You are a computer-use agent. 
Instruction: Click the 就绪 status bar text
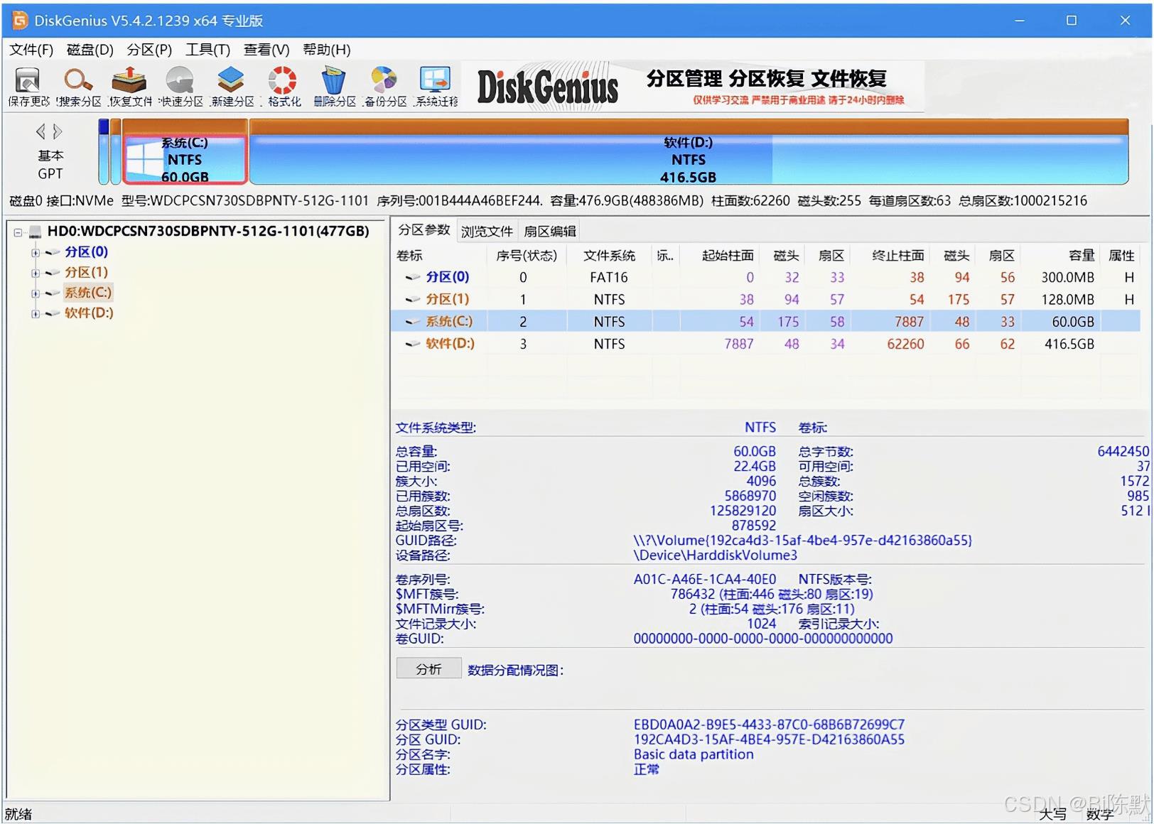click(18, 814)
